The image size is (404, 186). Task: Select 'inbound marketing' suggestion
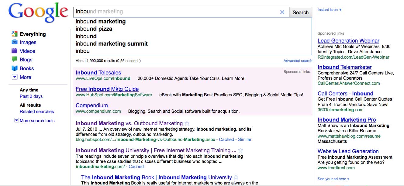[x=192, y=22]
